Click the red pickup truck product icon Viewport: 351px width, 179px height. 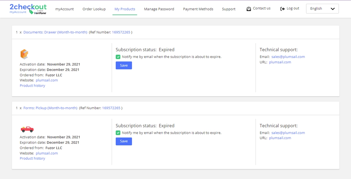pyautogui.click(x=27, y=129)
